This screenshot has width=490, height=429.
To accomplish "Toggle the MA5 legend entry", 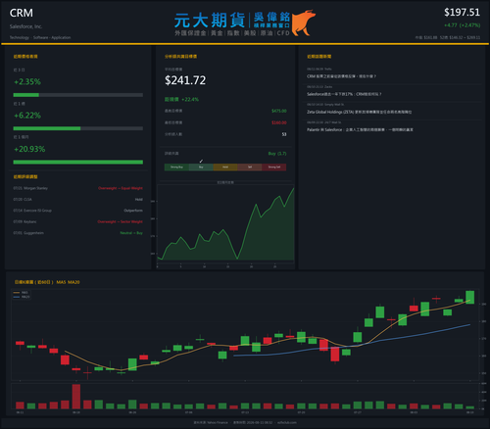I will click(x=22, y=293).
